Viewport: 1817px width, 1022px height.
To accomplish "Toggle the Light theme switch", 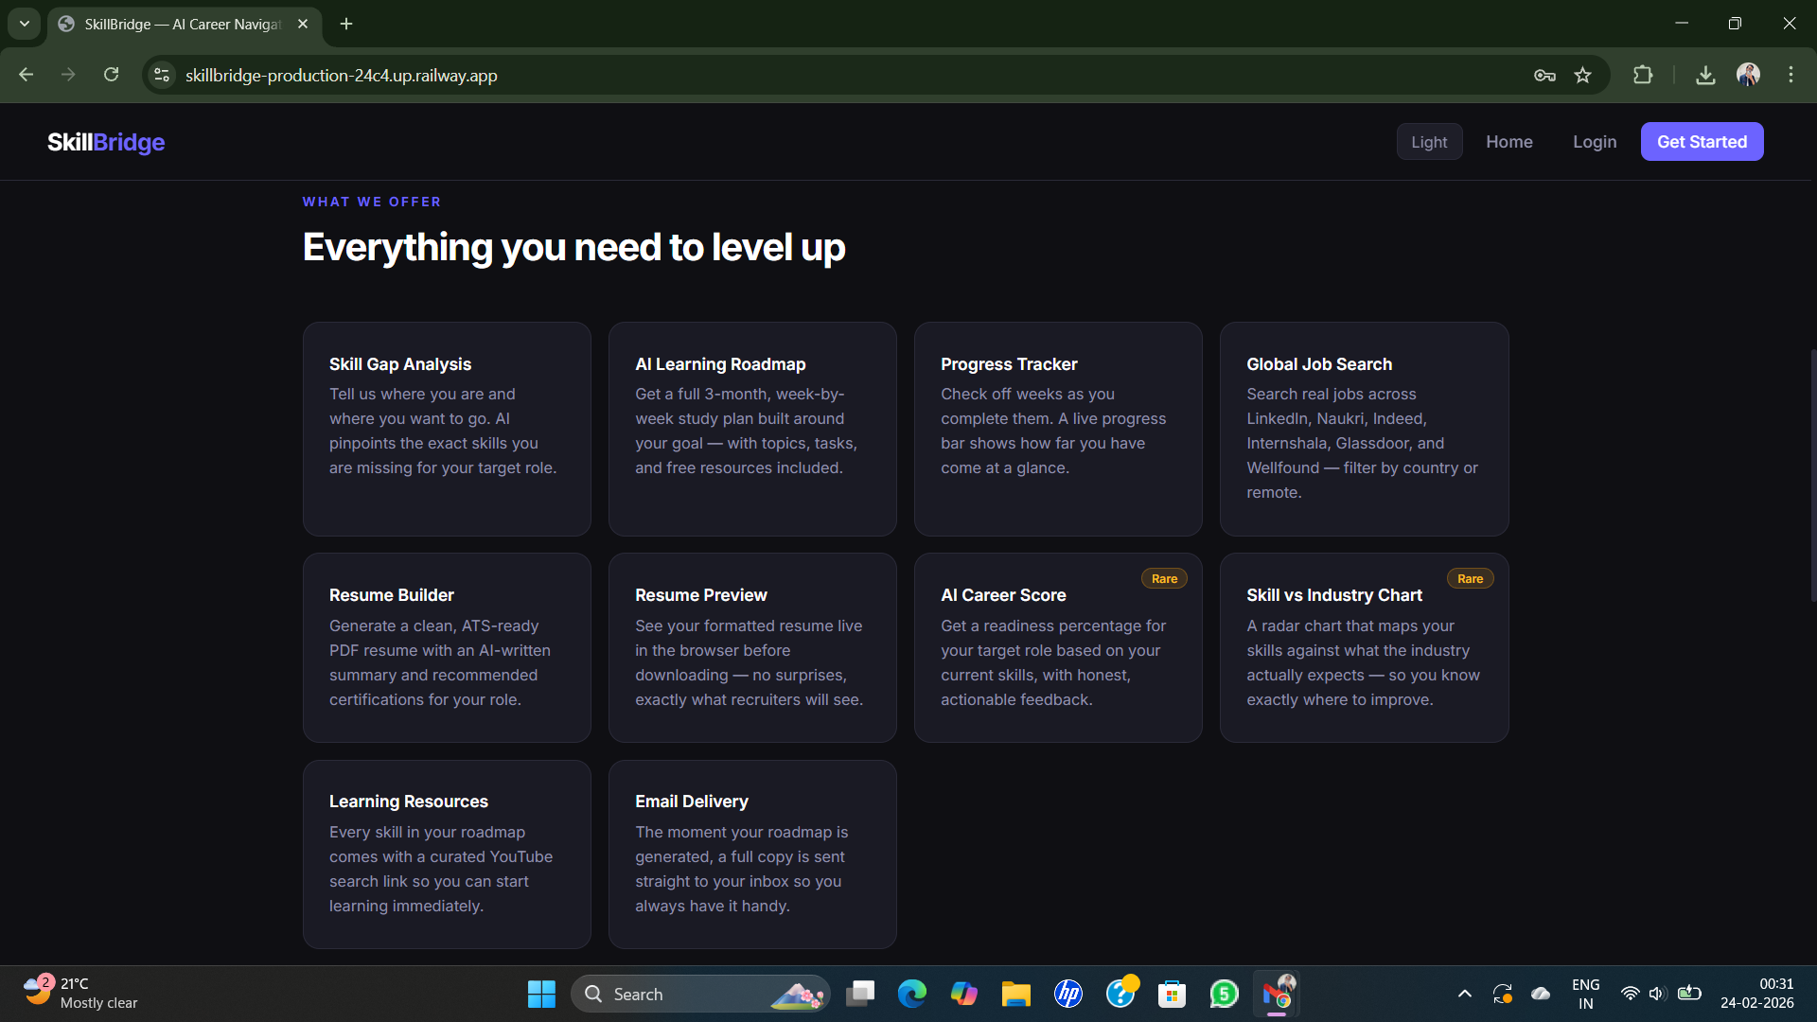I will 1429,142.
